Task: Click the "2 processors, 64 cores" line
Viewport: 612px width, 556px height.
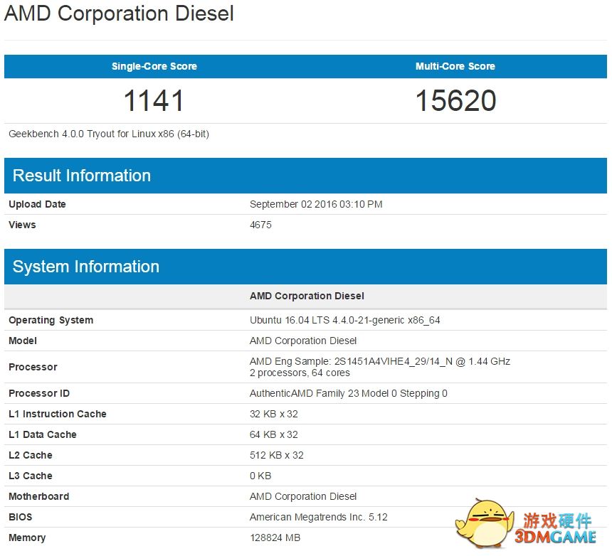Action: [x=300, y=373]
